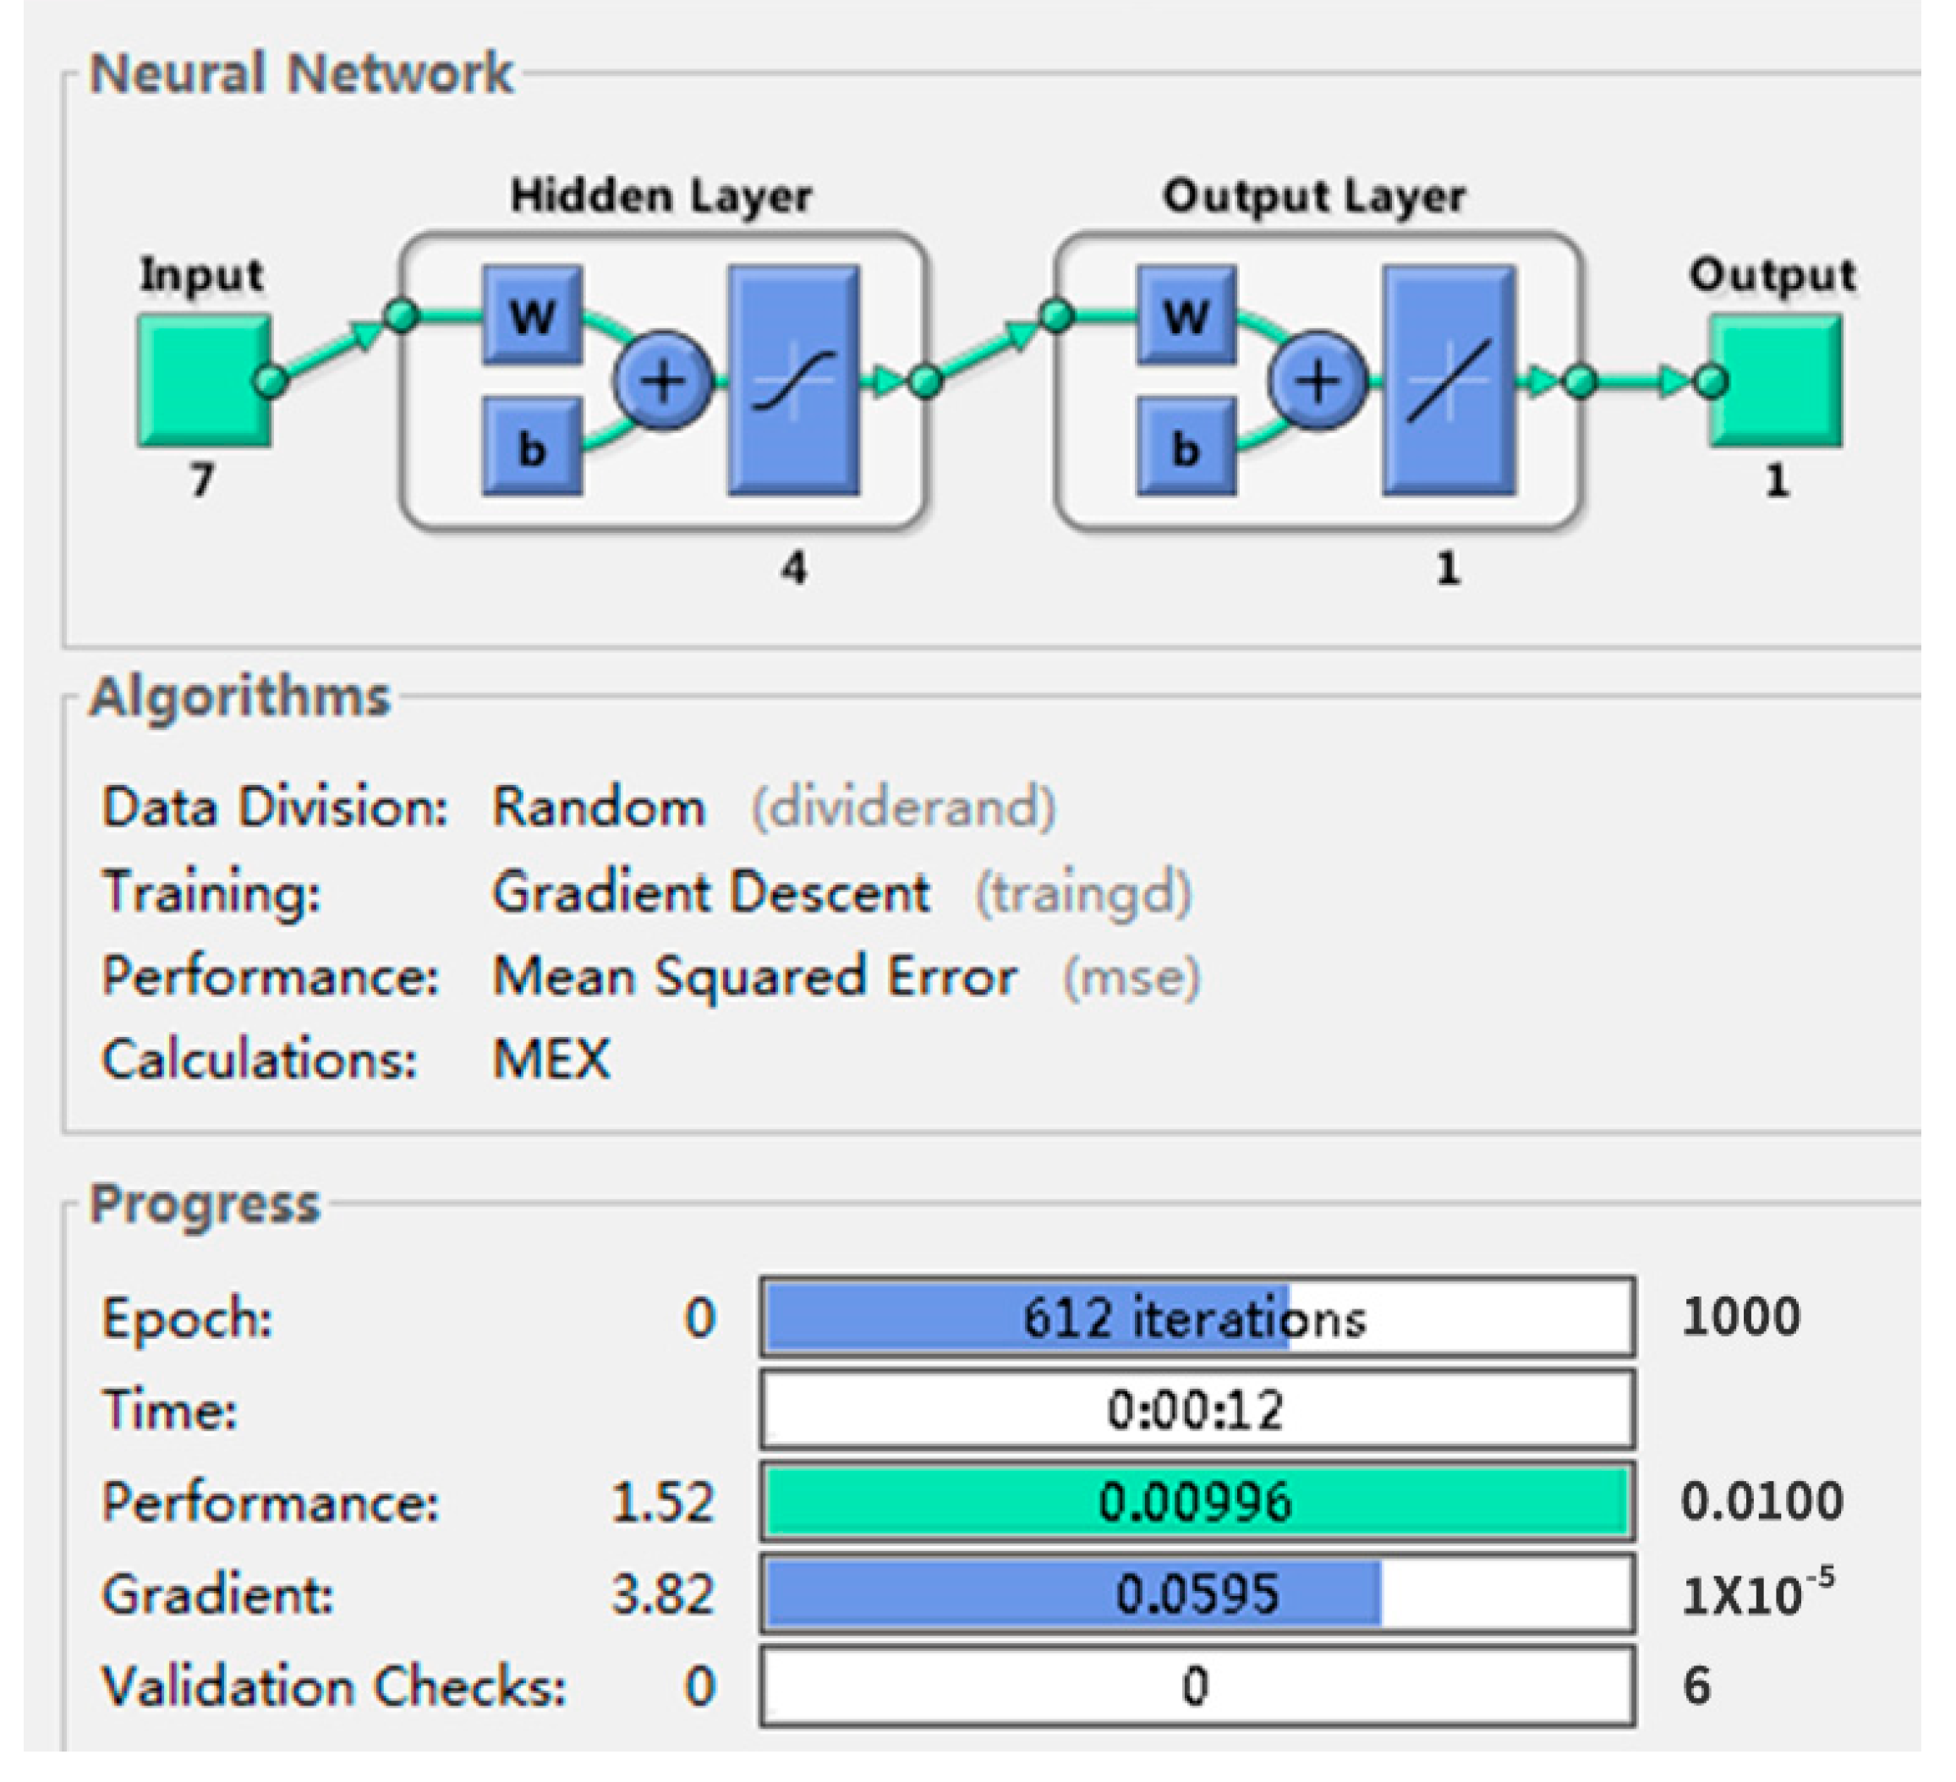Click the mse performance function text
1956x1782 pixels.
click(1131, 976)
